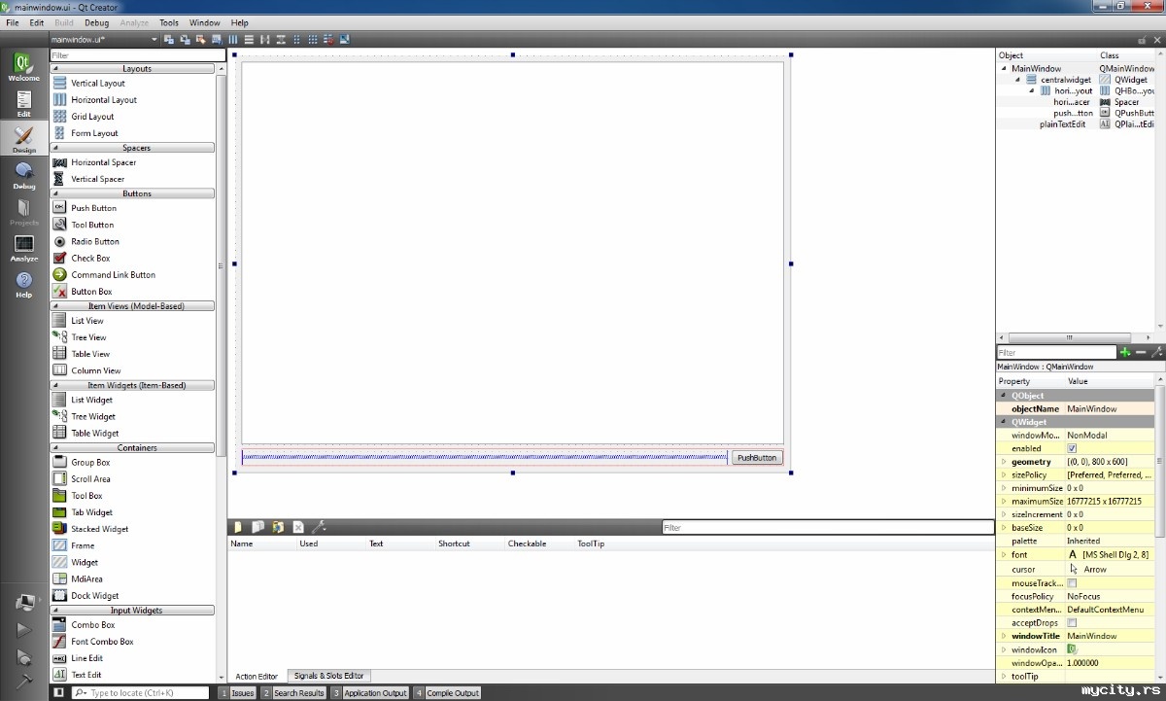Screen dimensions: 1166x701
Task: Collapse centralwidget in Object tree
Action: pyautogui.click(x=1017, y=80)
